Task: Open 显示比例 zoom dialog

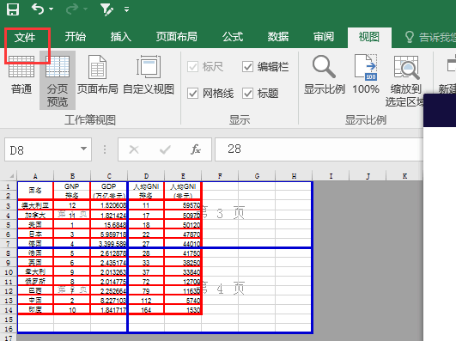Action: point(325,75)
